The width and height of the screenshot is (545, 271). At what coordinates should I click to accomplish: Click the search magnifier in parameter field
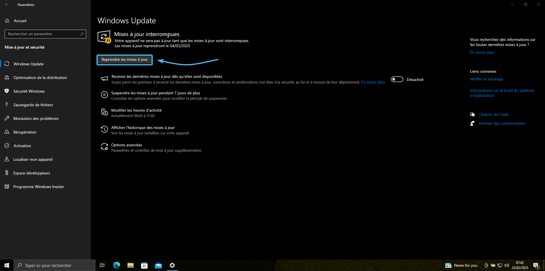[x=82, y=34]
